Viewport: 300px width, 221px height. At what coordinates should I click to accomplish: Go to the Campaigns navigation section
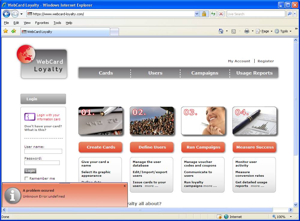click(205, 73)
